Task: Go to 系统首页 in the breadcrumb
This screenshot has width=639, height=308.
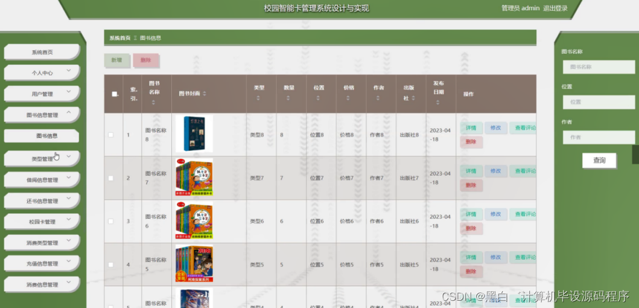Action: 120,38
